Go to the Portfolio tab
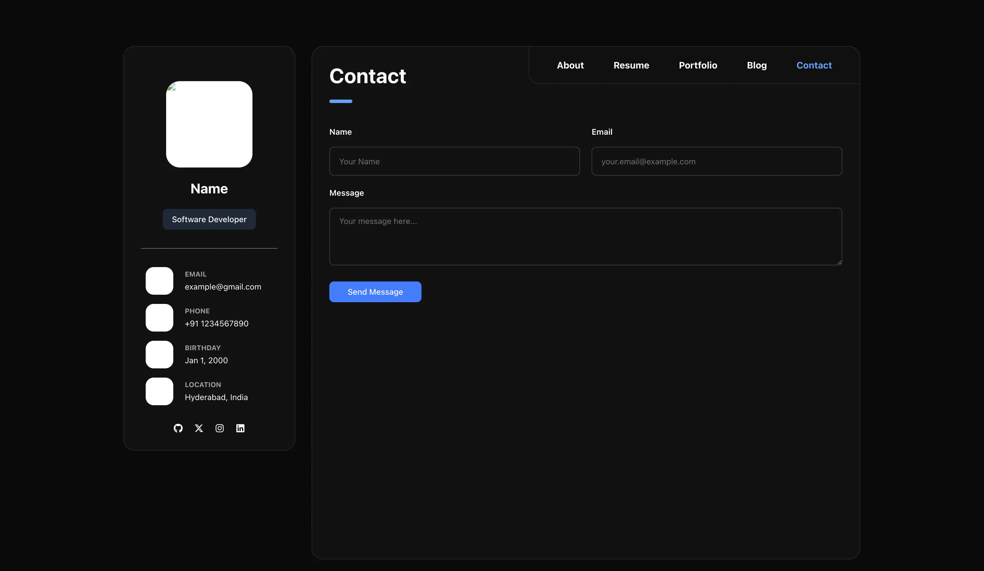This screenshot has width=984, height=571. click(698, 65)
